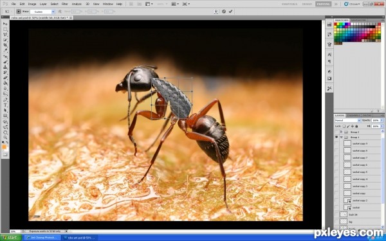Hide Group 1 with its eye icon
Screen dimensions: 386x241
click(336, 138)
